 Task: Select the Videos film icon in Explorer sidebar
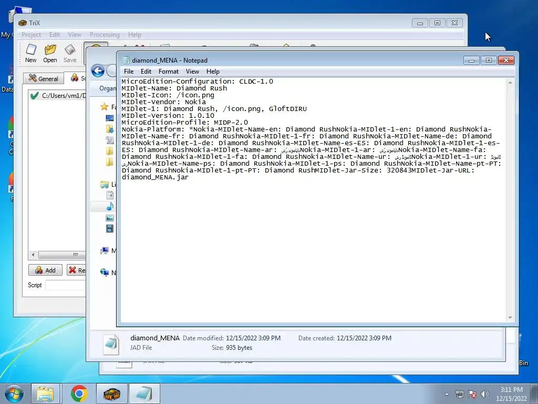coord(110,228)
